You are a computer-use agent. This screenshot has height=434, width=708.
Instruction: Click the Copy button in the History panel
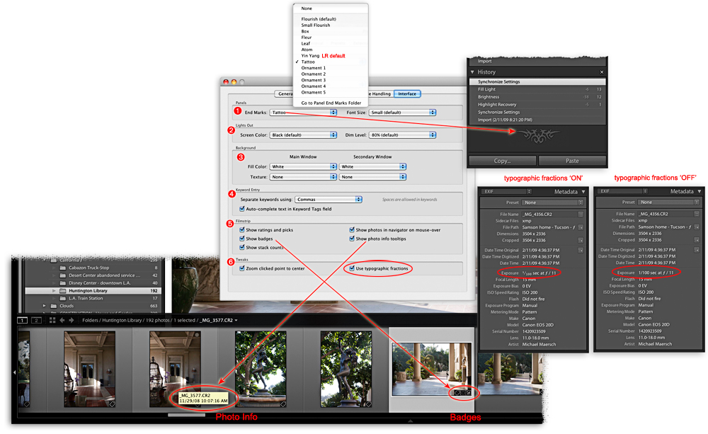pos(502,160)
